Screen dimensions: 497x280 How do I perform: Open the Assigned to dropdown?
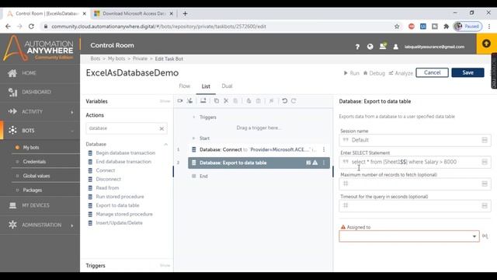click(409, 236)
